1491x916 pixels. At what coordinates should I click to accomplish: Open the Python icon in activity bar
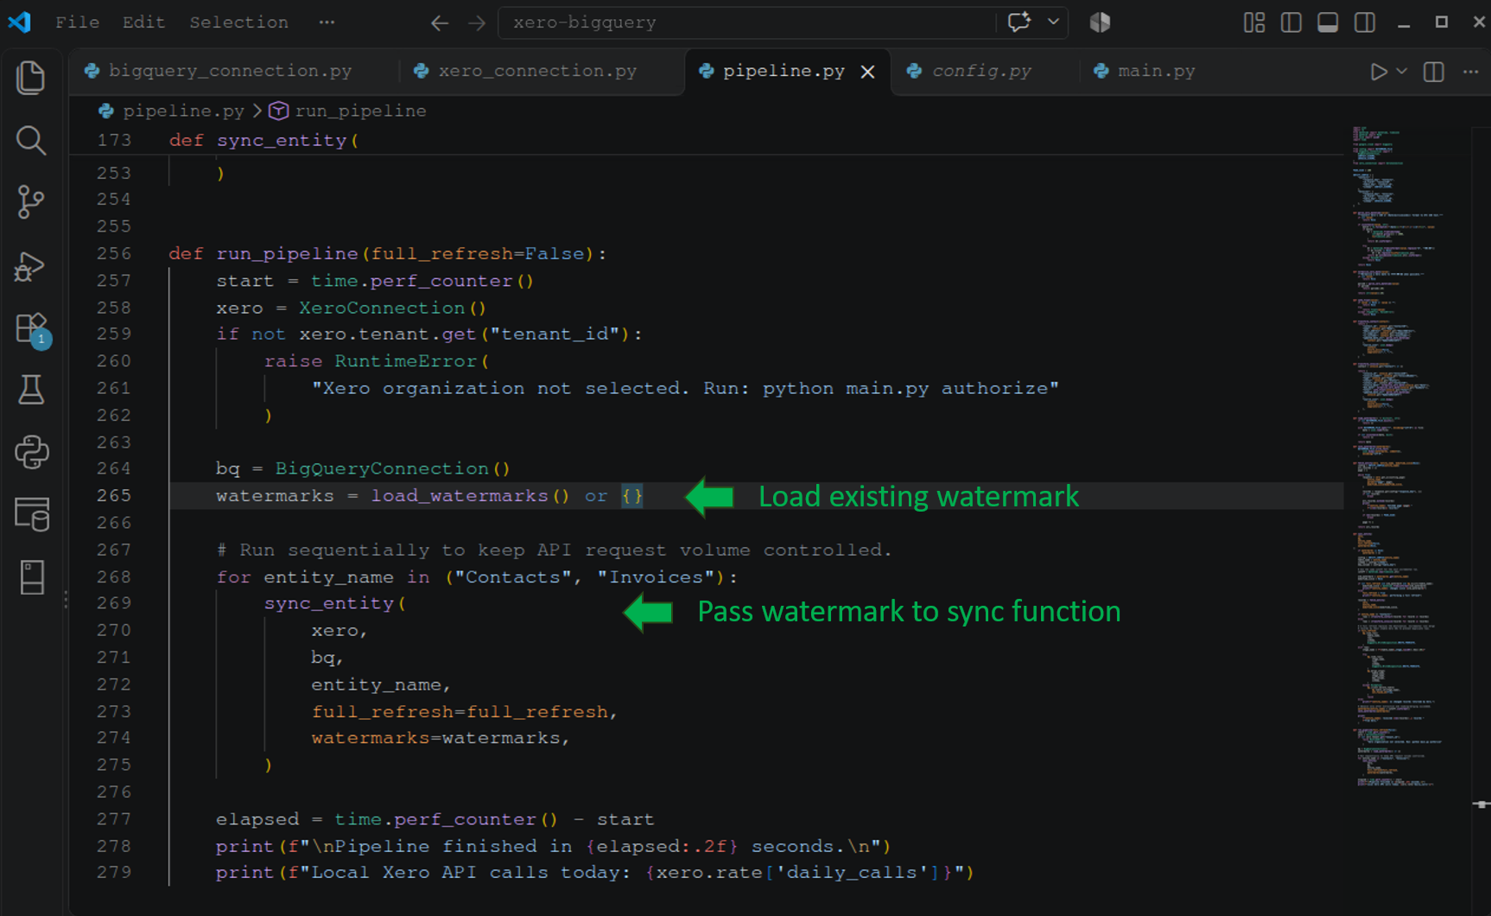click(x=31, y=452)
